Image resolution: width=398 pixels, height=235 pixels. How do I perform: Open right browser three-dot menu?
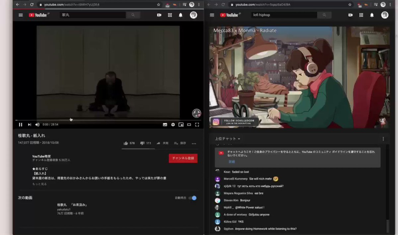pos(390,5)
